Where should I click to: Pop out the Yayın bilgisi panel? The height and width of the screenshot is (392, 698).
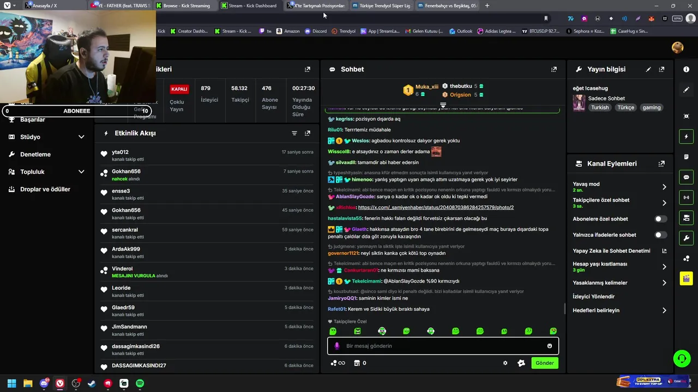[x=661, y=69]
